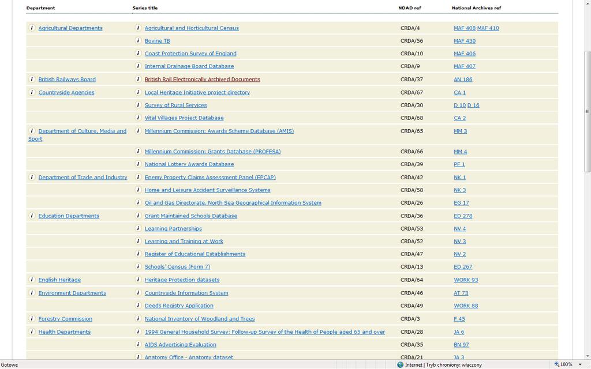This screenshot has height=369, width=591.
Task: Open Millennium Commission Awards Scheme Database (AMIS)
Action: coord(219,131)
